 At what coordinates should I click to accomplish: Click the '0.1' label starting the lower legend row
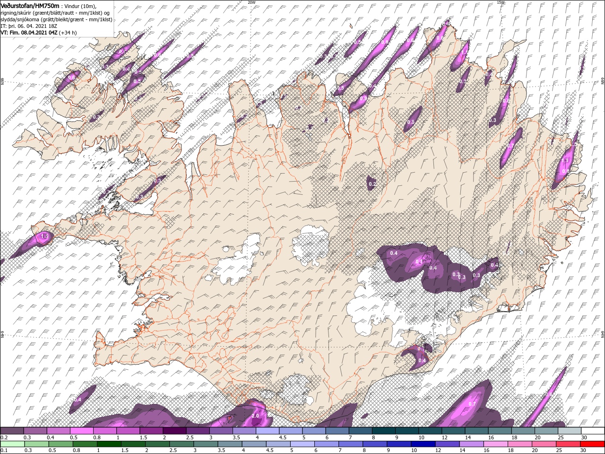pos(3,451)
